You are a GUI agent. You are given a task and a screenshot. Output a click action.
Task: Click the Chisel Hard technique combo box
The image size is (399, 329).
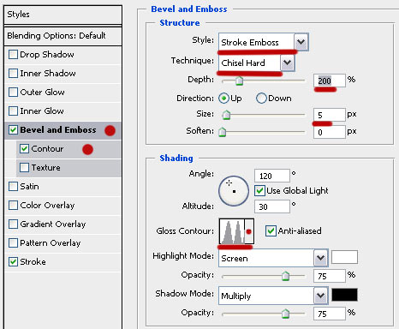(x=256, y=63)
